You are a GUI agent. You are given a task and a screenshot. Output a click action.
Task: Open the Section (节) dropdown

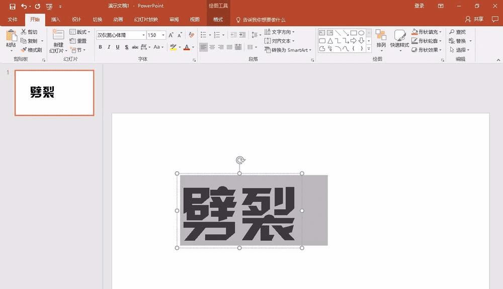tap(78, 50)
